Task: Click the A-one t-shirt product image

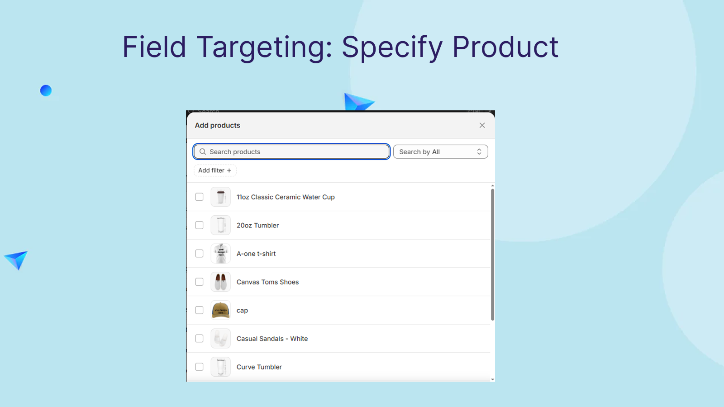Action: coord(221,254)
